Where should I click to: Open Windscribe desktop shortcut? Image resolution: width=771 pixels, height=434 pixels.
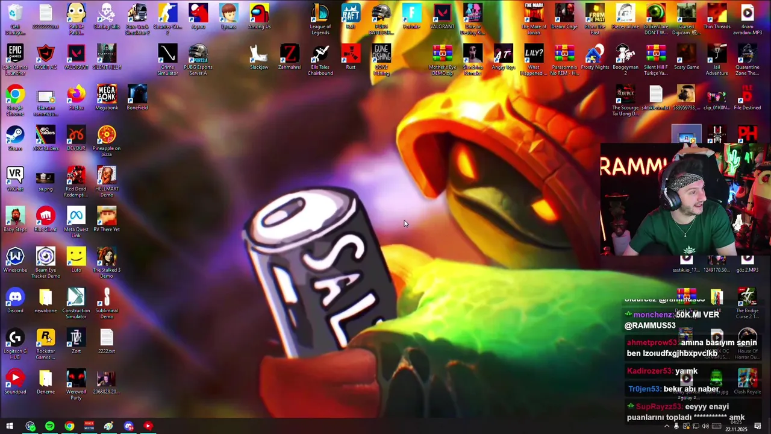coord(15,260)
